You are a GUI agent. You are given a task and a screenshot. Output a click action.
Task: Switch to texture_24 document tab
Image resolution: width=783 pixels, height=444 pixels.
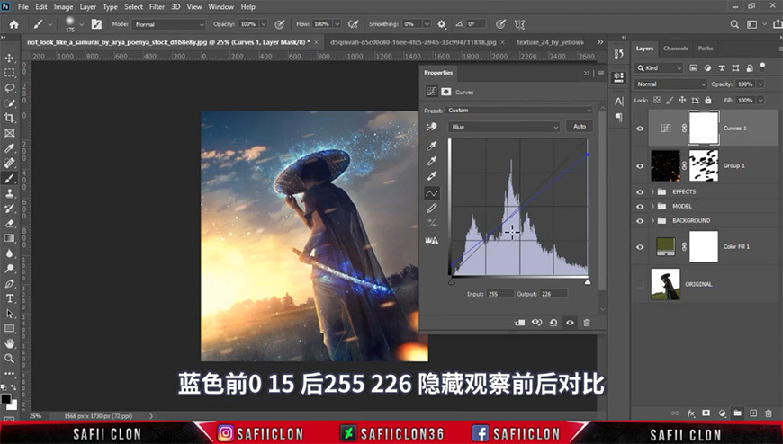[x=550, y=42]
